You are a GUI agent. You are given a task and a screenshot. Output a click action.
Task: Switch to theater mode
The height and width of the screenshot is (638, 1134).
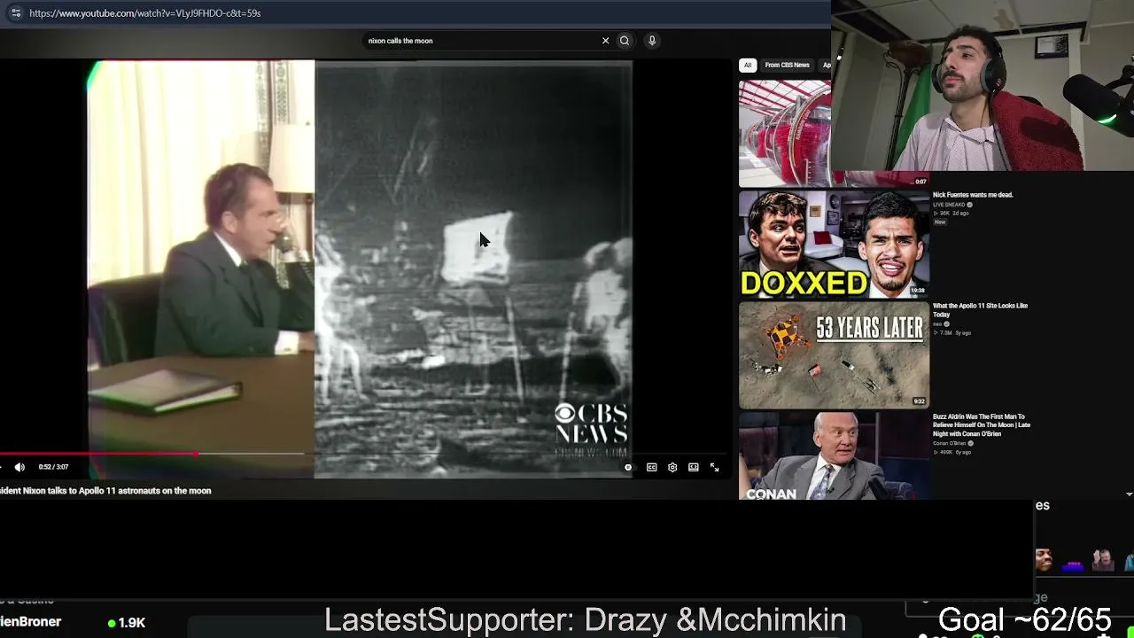pyautogui.click(x=694, y=467)
